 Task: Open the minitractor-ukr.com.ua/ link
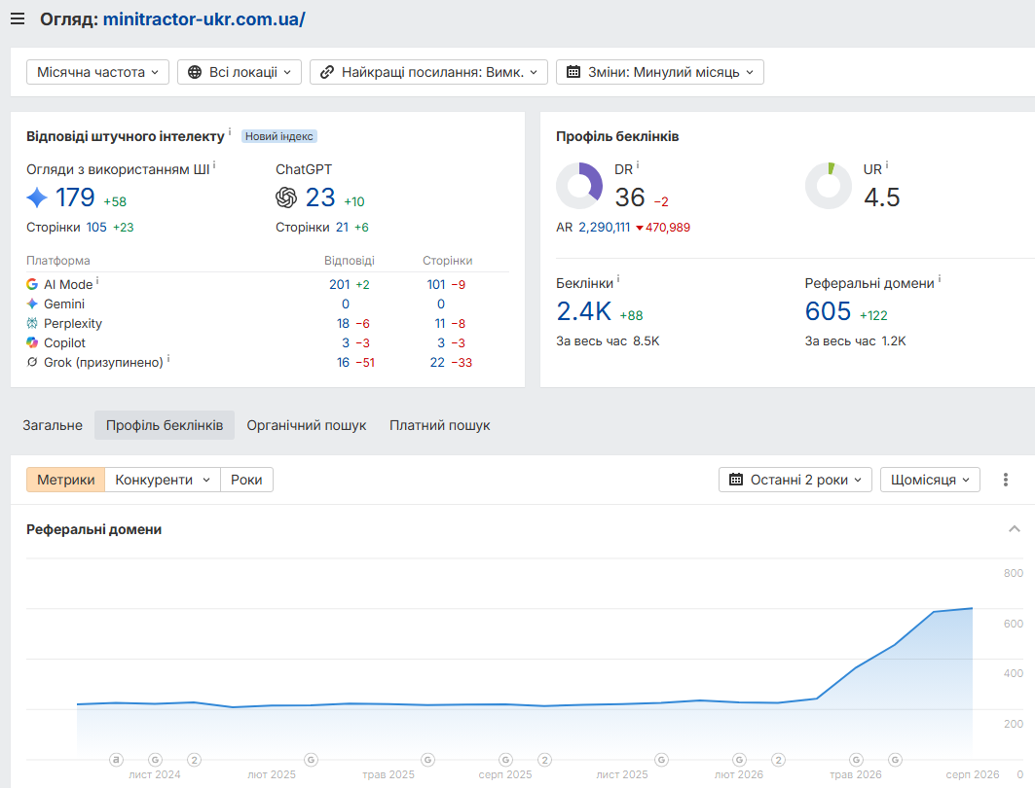tap(203, 19)
